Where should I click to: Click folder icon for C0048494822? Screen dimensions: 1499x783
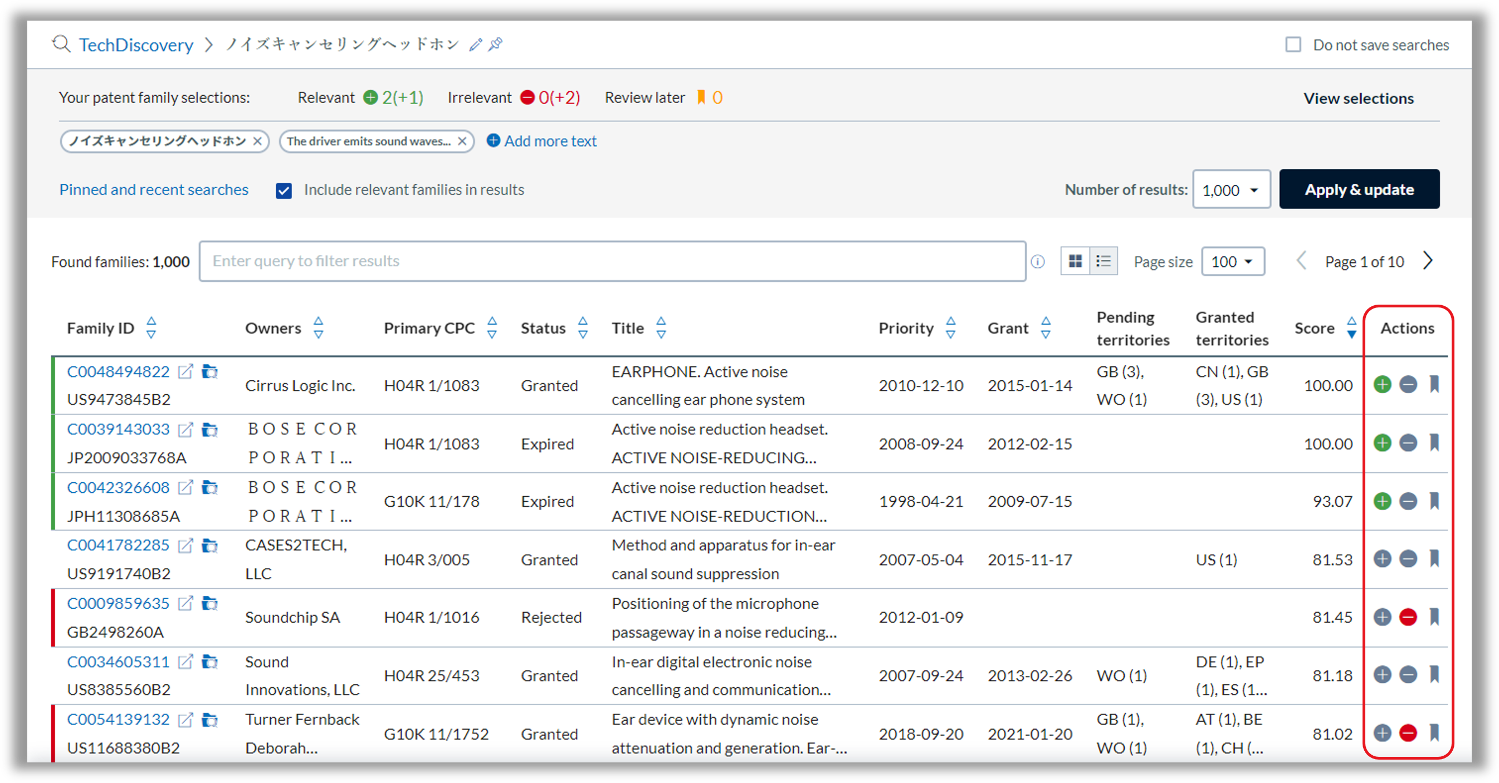click(x=209, y=371)
